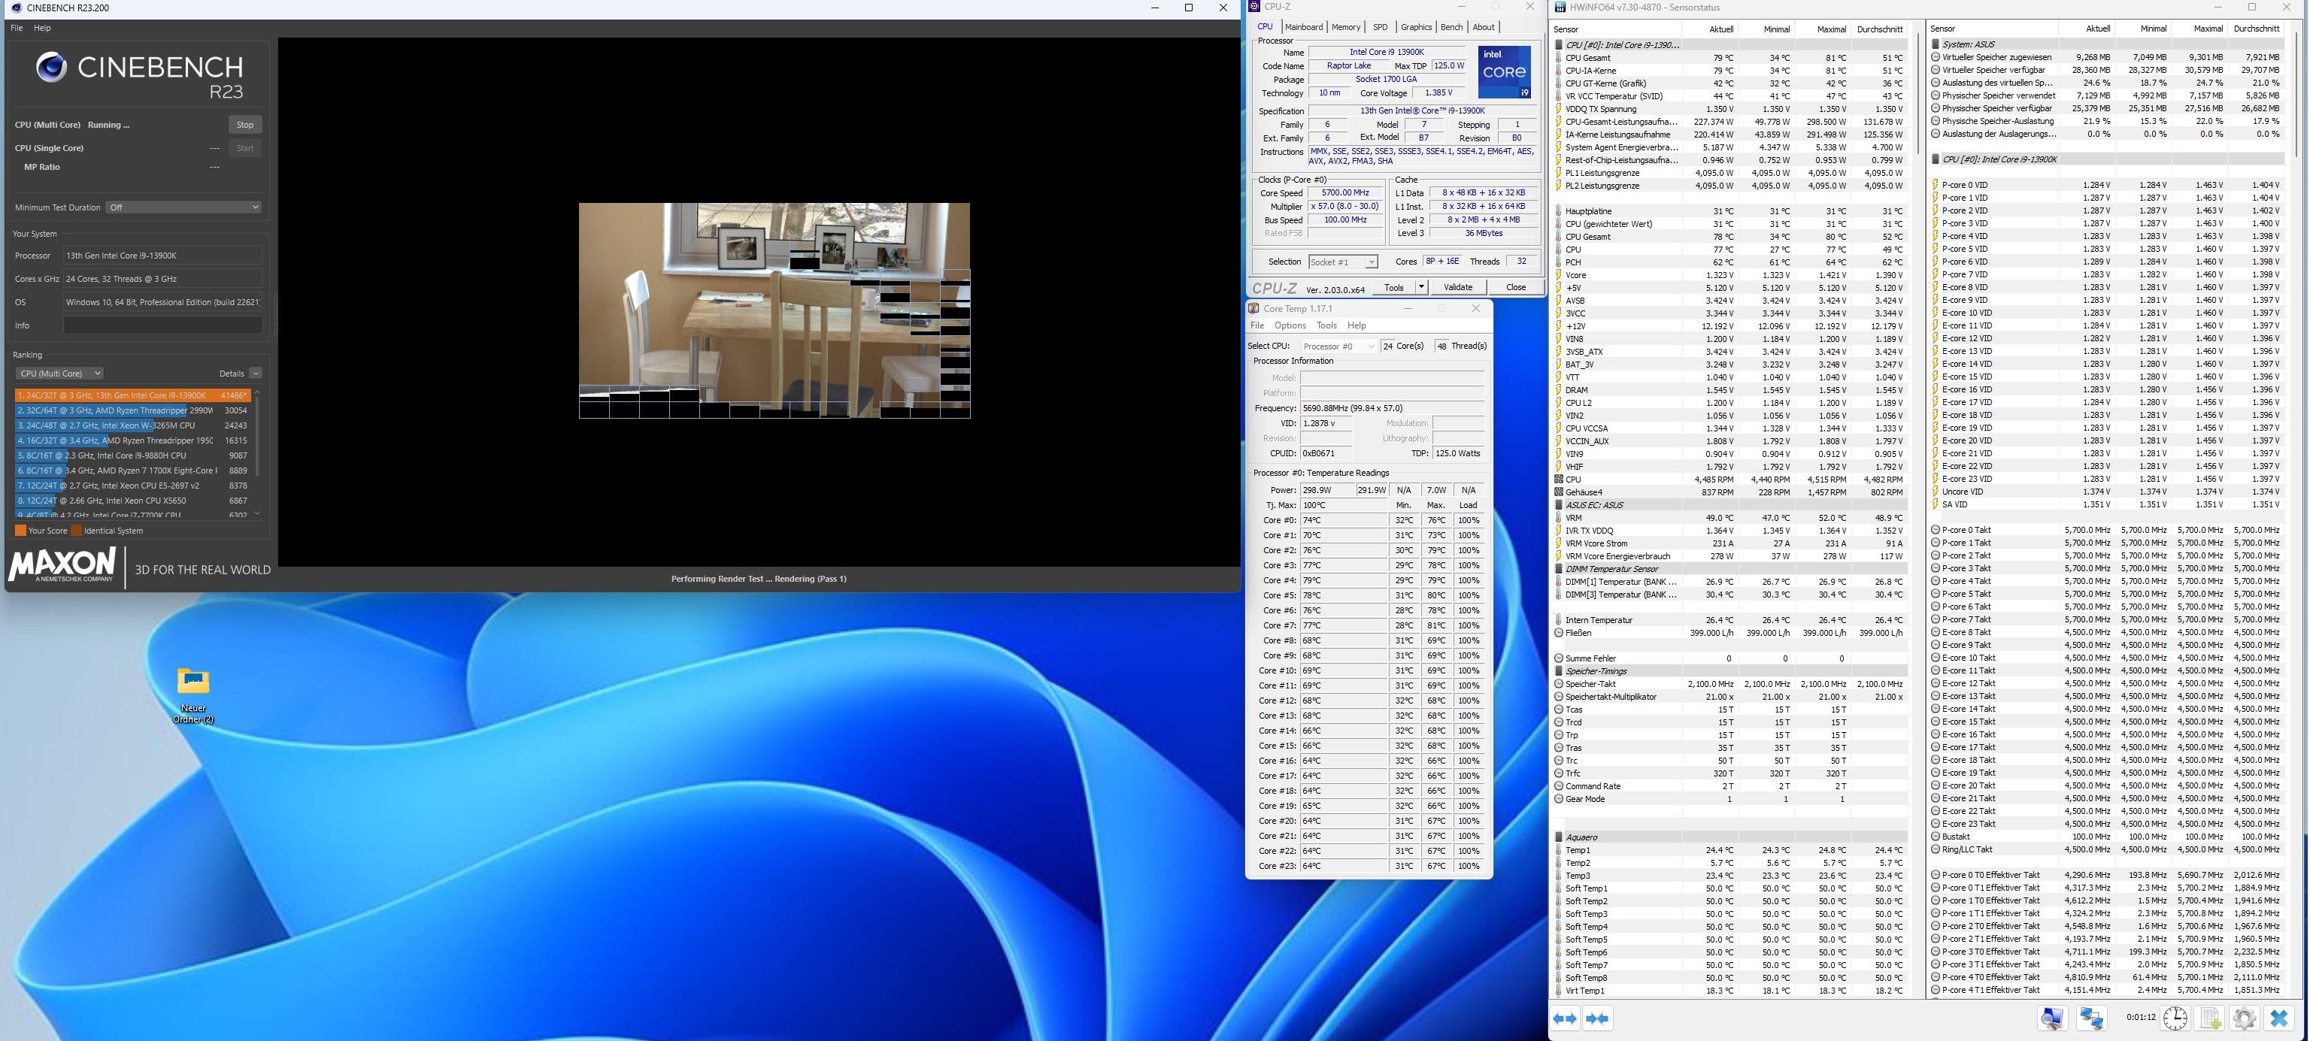Viewport: 2310px width, 1041px height.
Task: Select ranking row Intel Core i9-9880H CPU
Action: click(x=132, y=455)
